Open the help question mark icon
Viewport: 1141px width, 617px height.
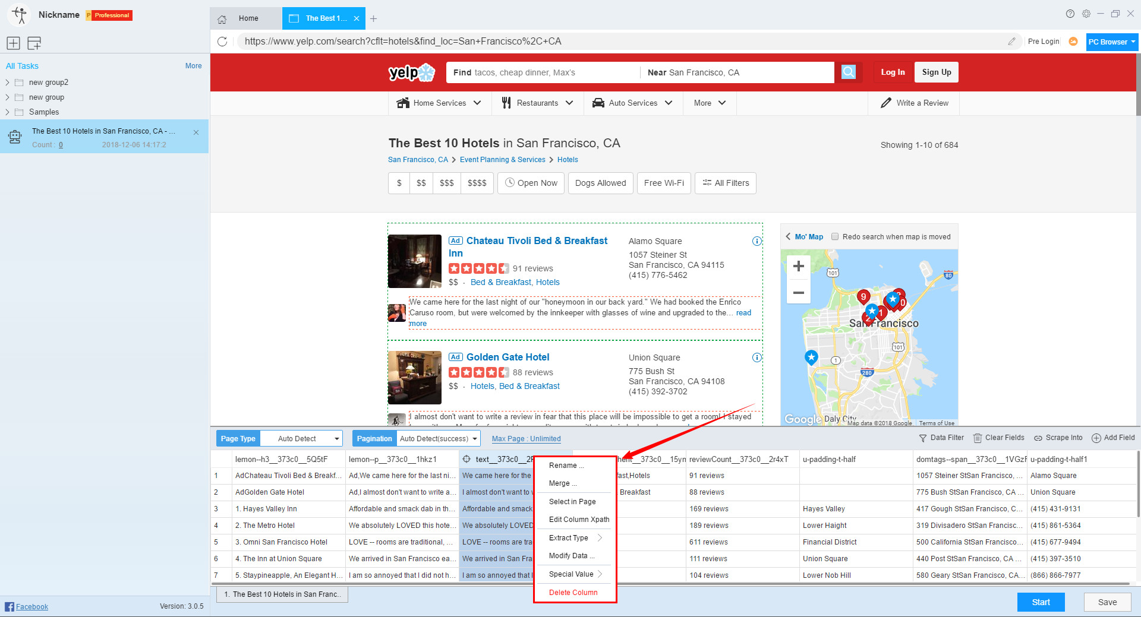pyautogui.click(x=1070, y=14)
